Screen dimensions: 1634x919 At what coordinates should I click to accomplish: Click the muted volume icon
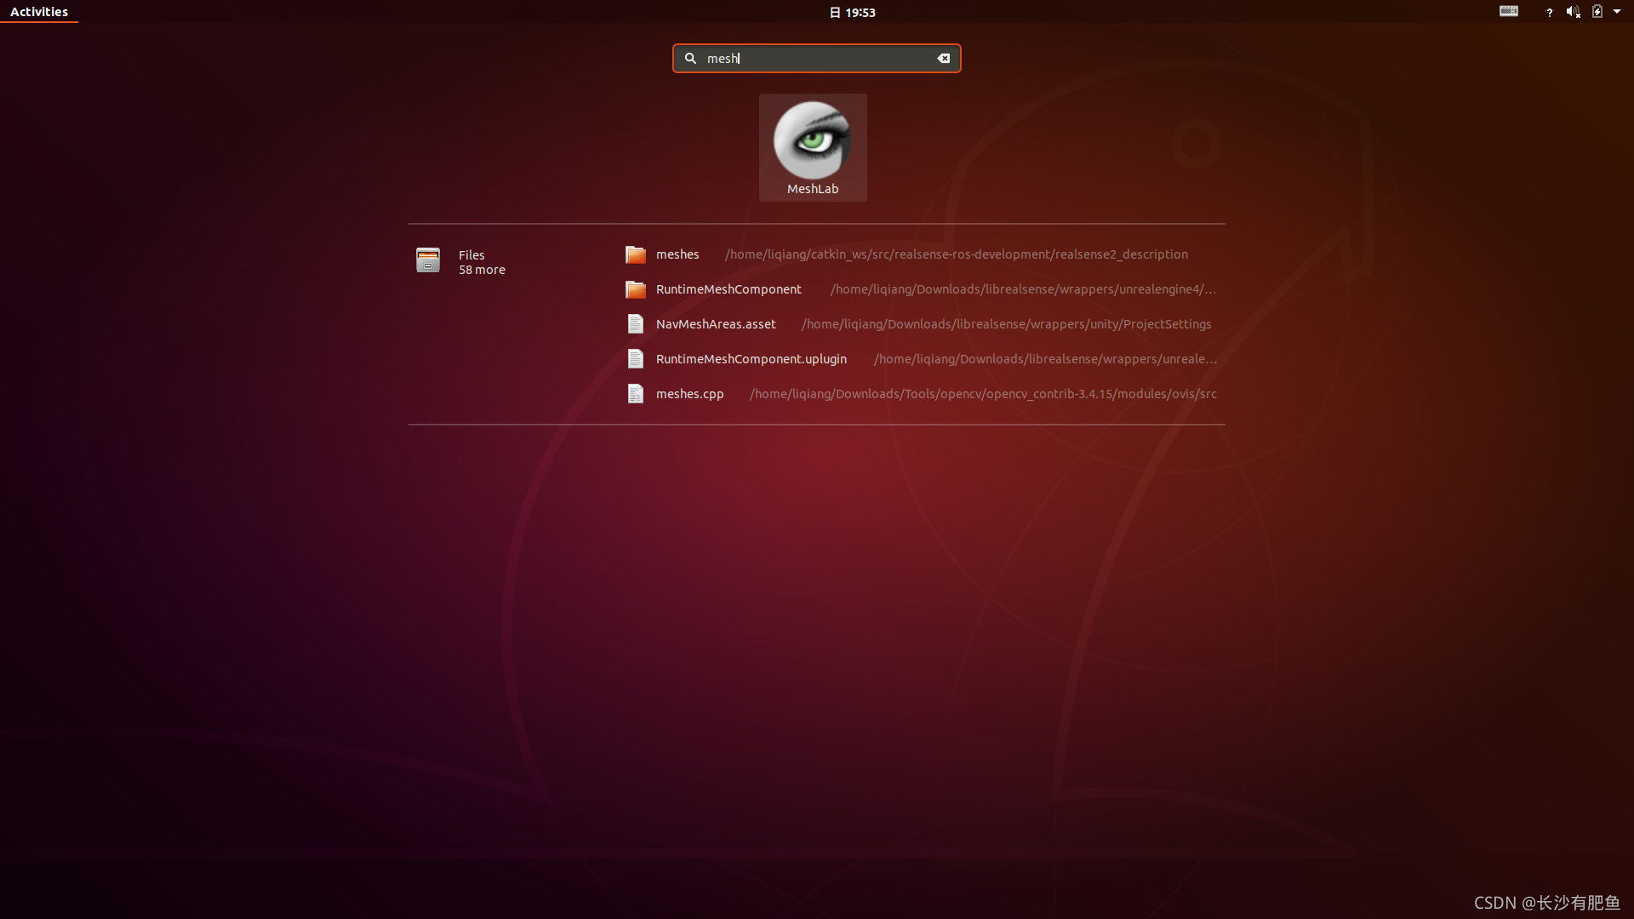point(1573,12)
